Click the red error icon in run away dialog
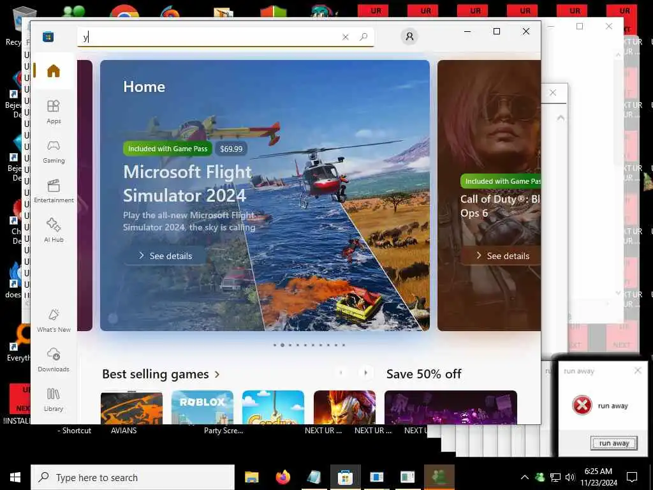Screen dimensions: 653x490 tap(582, 405)
